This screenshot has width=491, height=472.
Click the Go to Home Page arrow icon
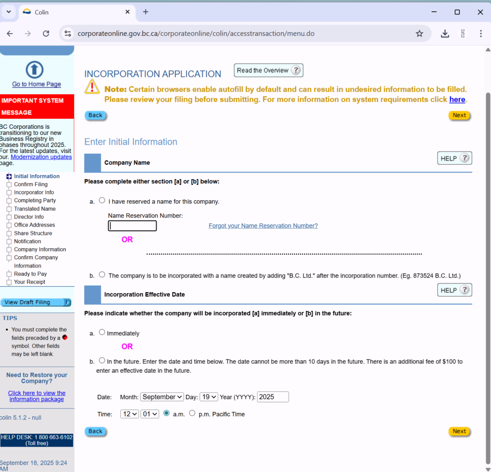(x=34, y=69)
